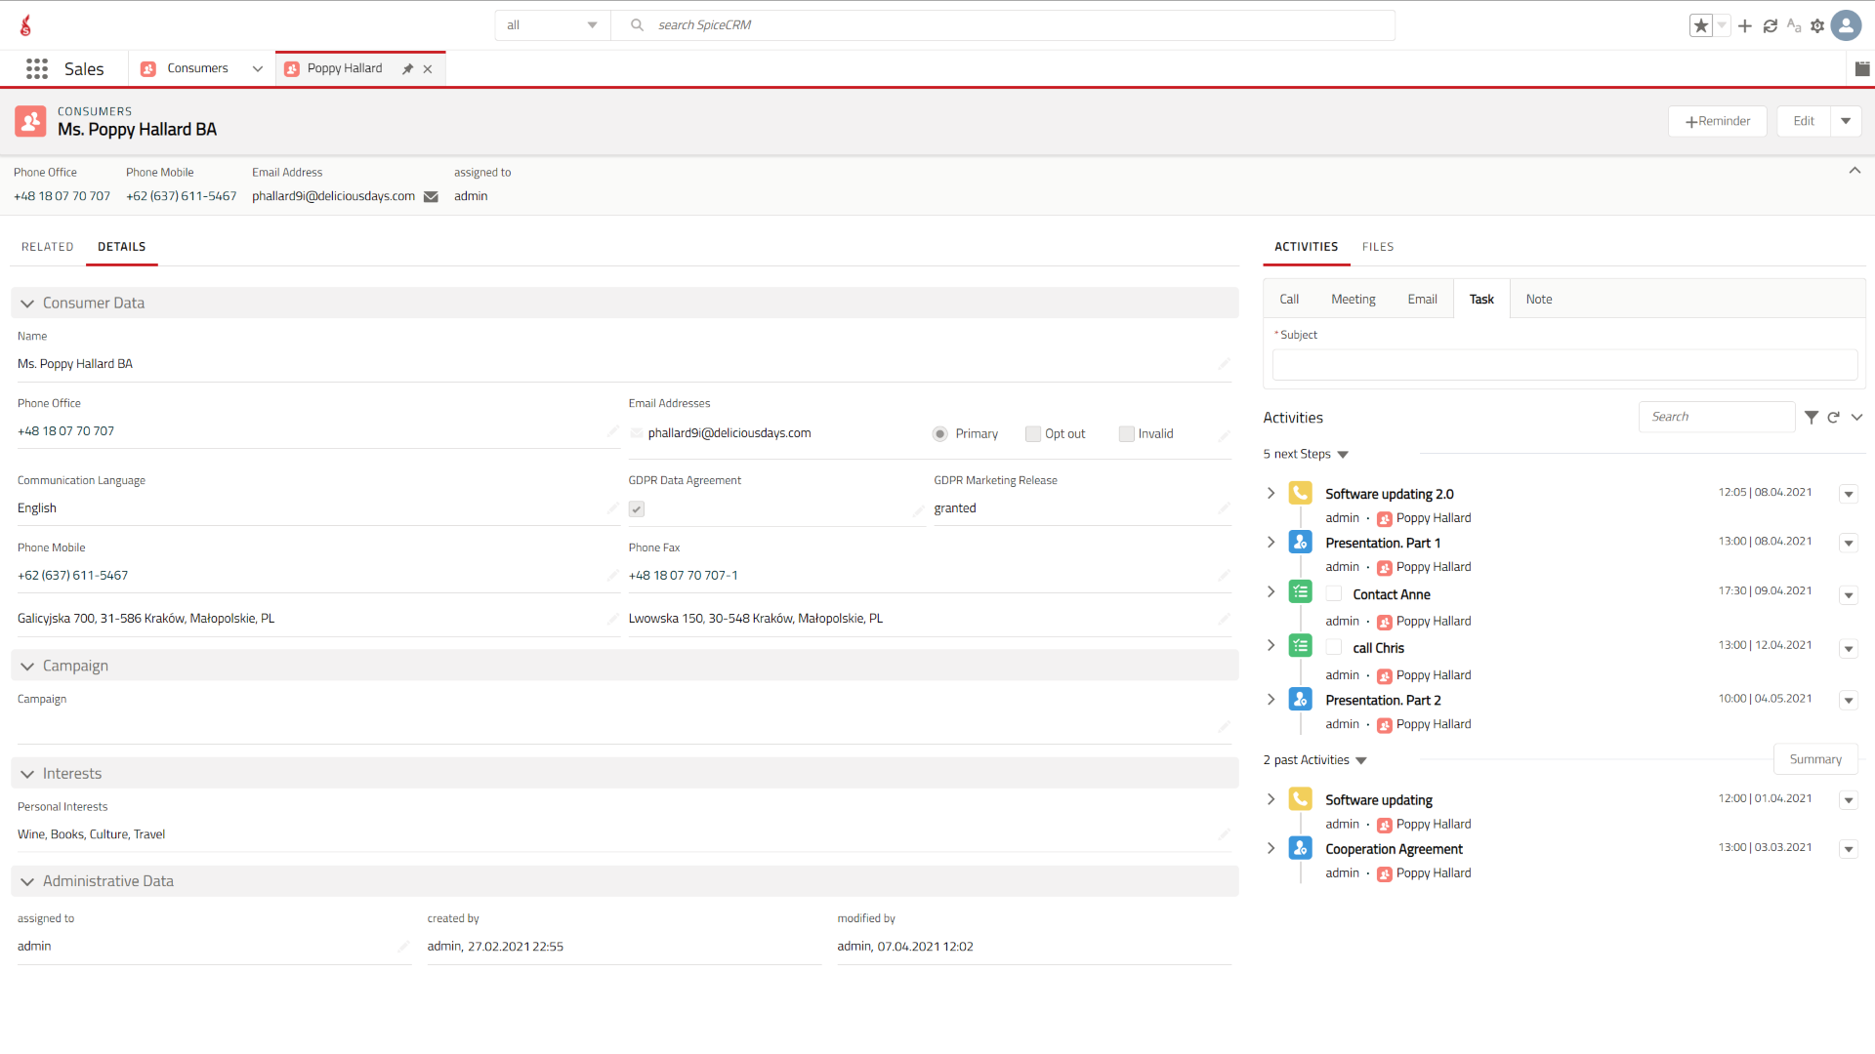Collapse the Campaign section
Image resolution: width=1875 pixels, height=1054 pixels.
[x=27, y=667]
